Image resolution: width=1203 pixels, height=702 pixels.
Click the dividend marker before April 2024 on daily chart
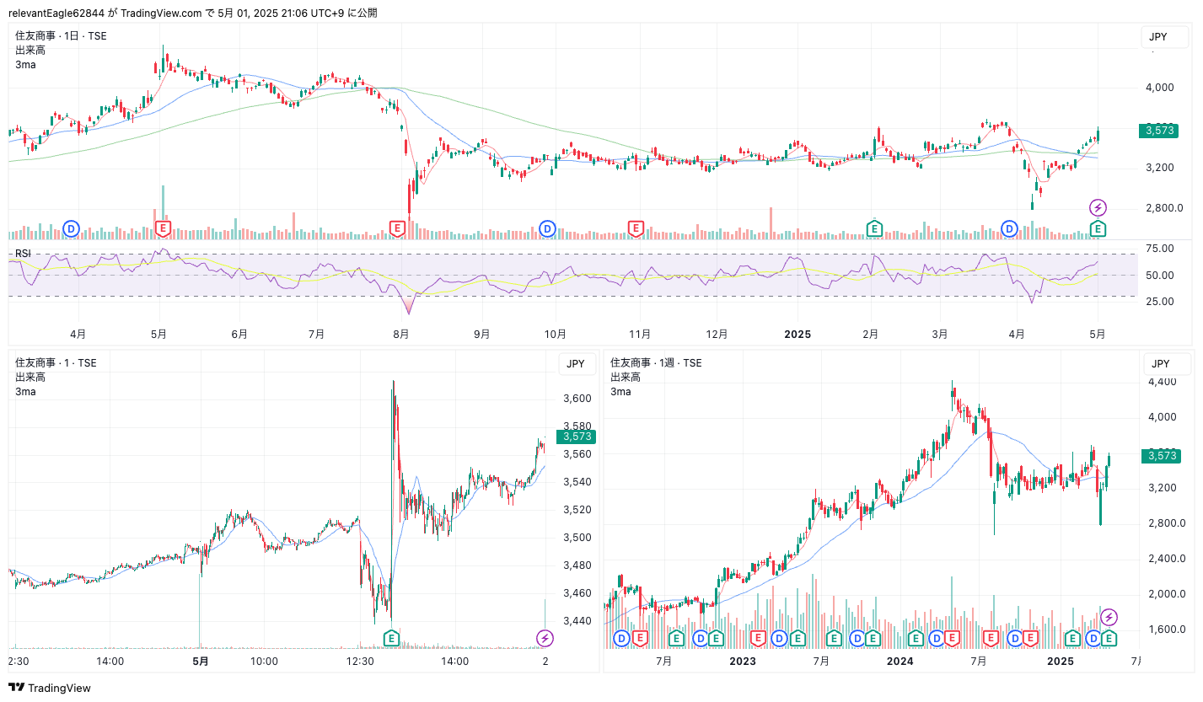tap(72, 228)
